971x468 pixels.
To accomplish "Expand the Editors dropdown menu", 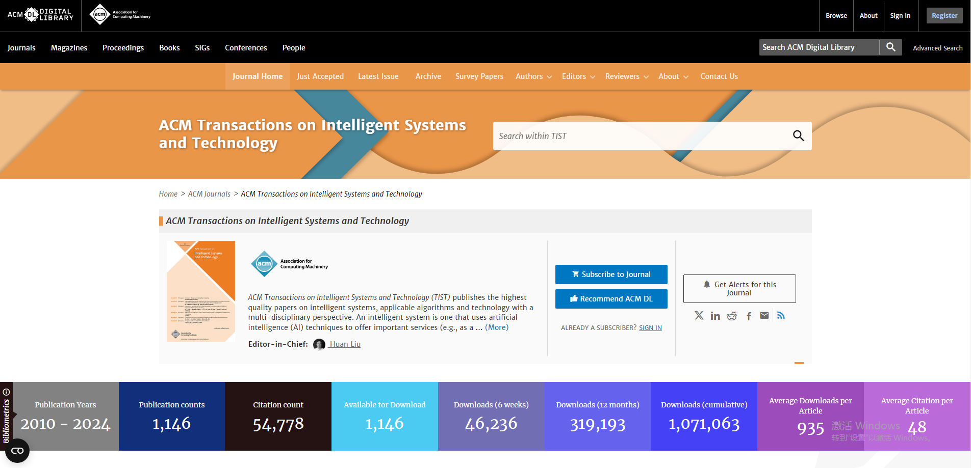I will 578,76.
